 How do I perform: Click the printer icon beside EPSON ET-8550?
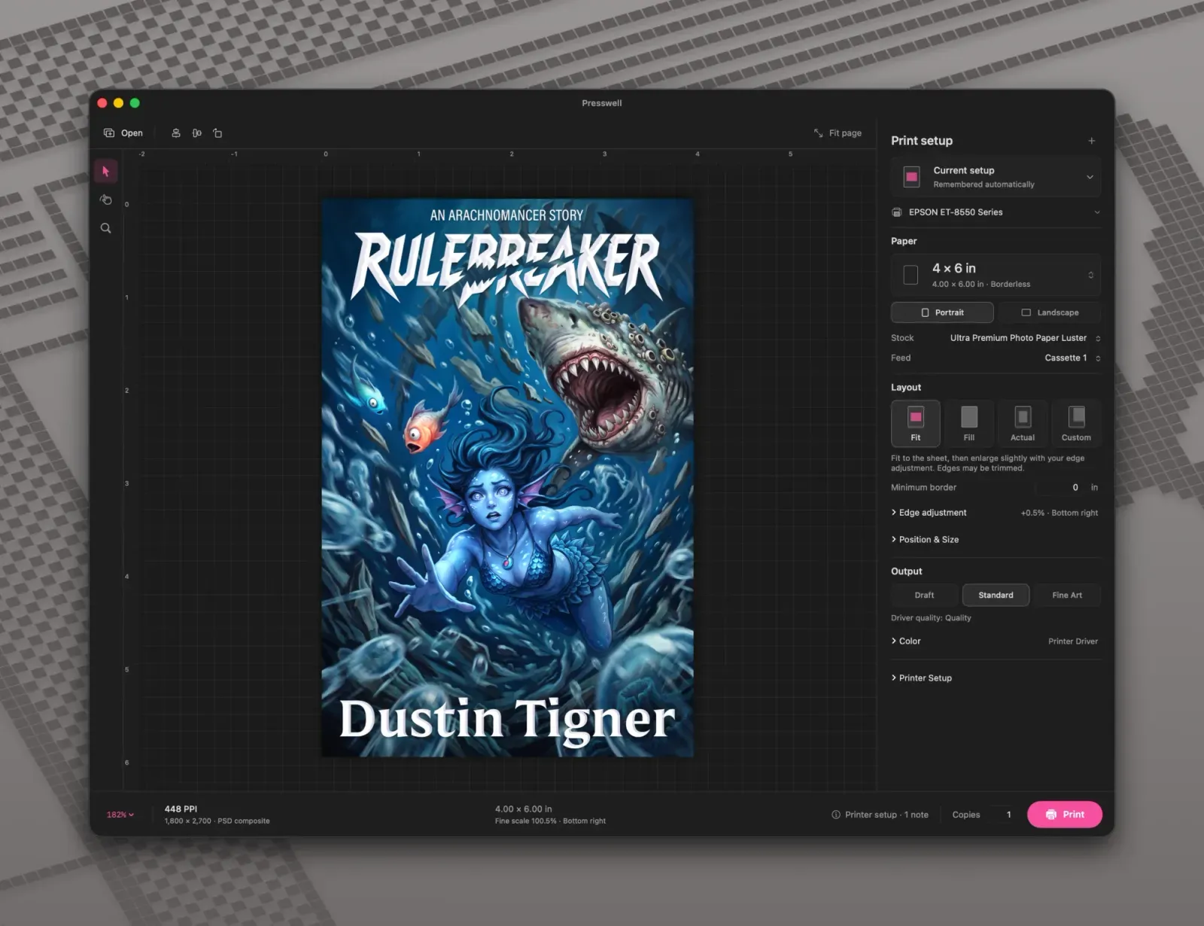[897, 212]
